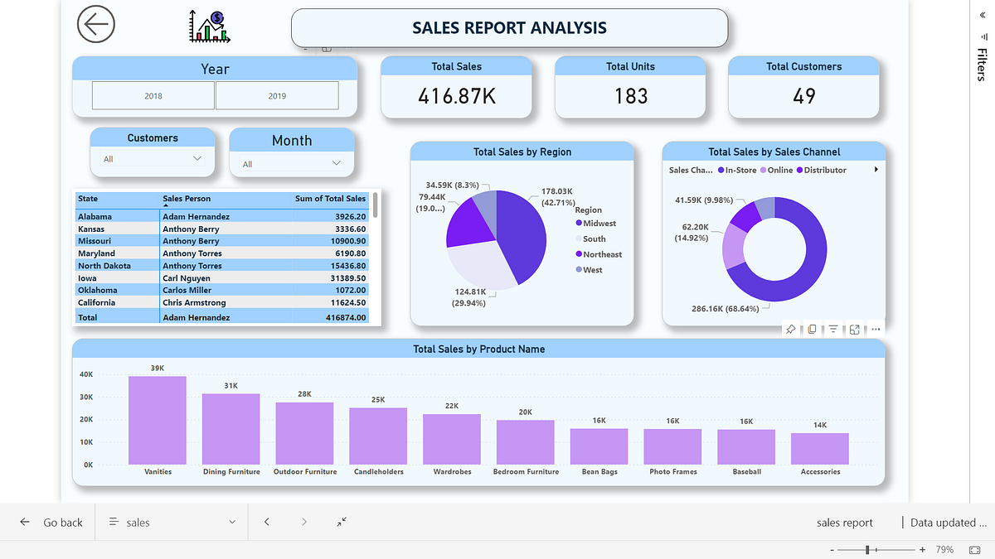This screenshot has height=559, width=995.
Task: Click the forward navigation arrow in the bottom bar
Action: 304,523
